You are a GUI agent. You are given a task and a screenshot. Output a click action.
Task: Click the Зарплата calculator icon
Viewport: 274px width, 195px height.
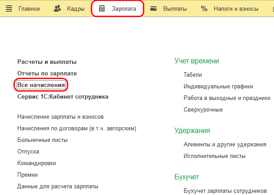click(102, 8)
